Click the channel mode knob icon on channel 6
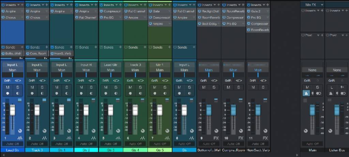The width and height of the screenshot is (349, 157). [142, 131]
